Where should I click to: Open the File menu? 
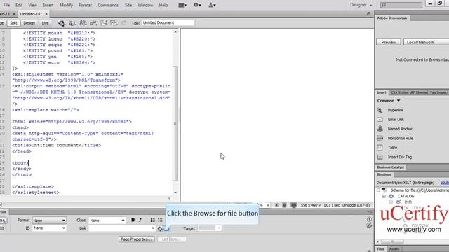click(x=6, y=5)
